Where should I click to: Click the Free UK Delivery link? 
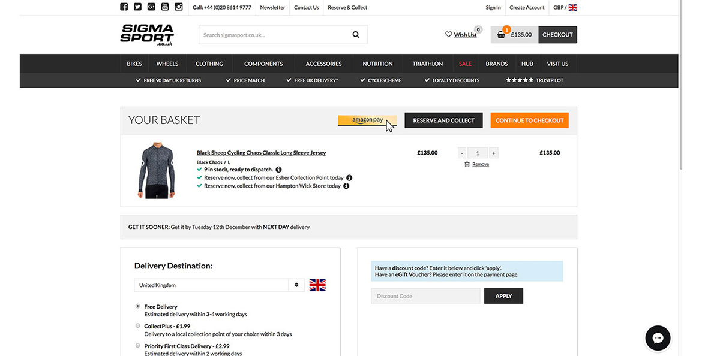click(x=312, y=80)
